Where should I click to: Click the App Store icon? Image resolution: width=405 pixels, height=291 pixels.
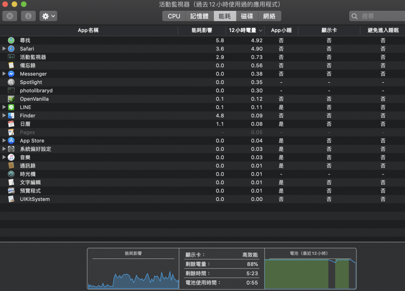pos(11,141)
